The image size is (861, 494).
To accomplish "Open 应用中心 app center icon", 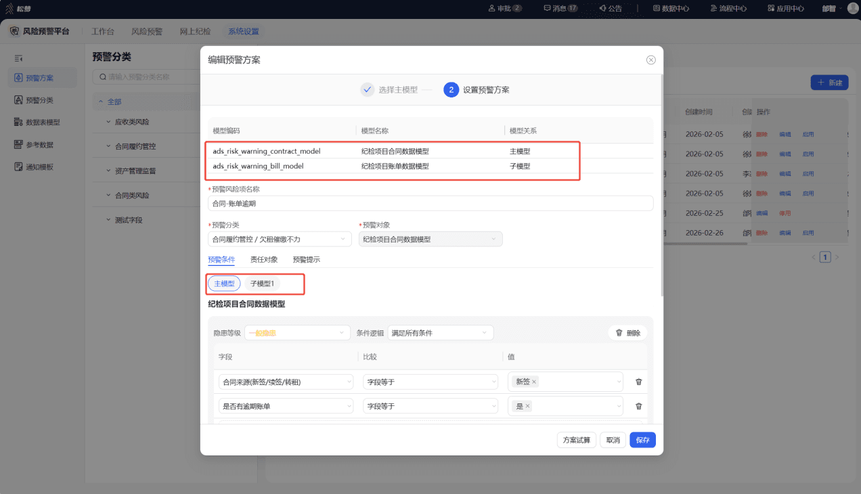I will click(x=771, y=8).
